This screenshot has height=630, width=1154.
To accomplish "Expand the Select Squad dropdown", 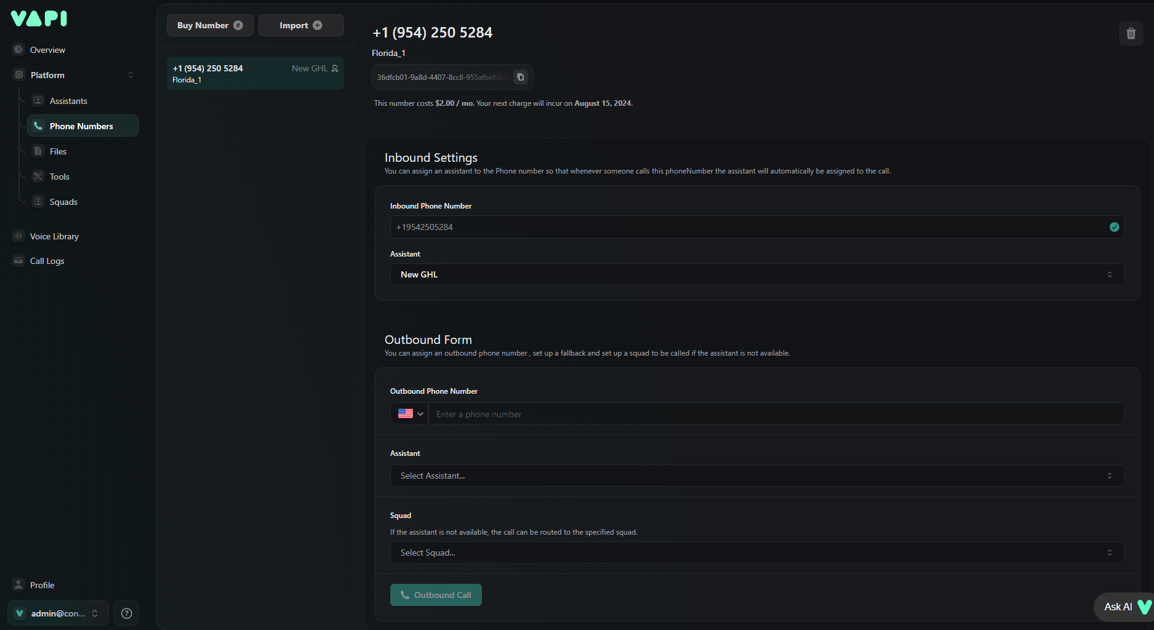I will click(757, 552).
